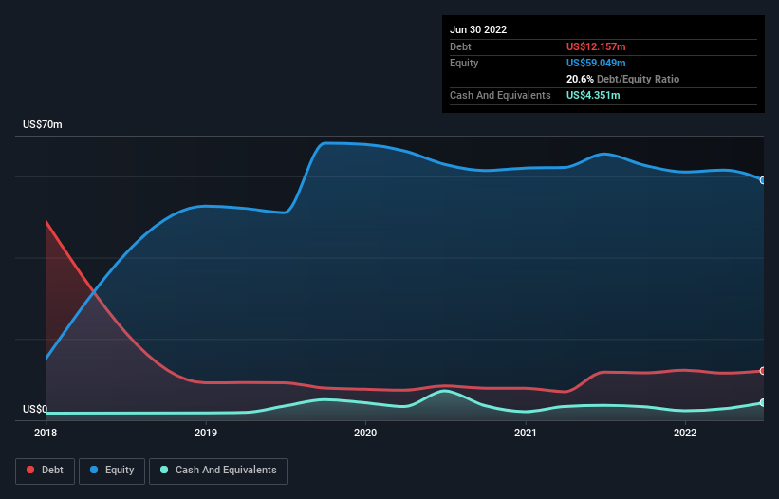The width and height of the screenshot is (779, 499).
Task: Click the Jun 30 2022 tooltip date
Action: (478, 29)
